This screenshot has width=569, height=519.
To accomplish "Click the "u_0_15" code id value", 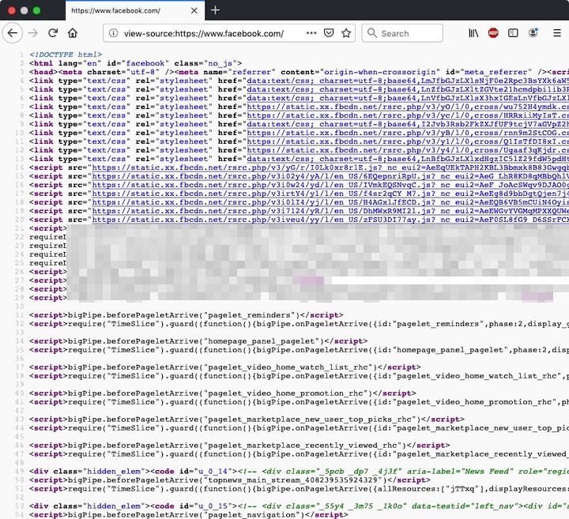I will 213,506.
